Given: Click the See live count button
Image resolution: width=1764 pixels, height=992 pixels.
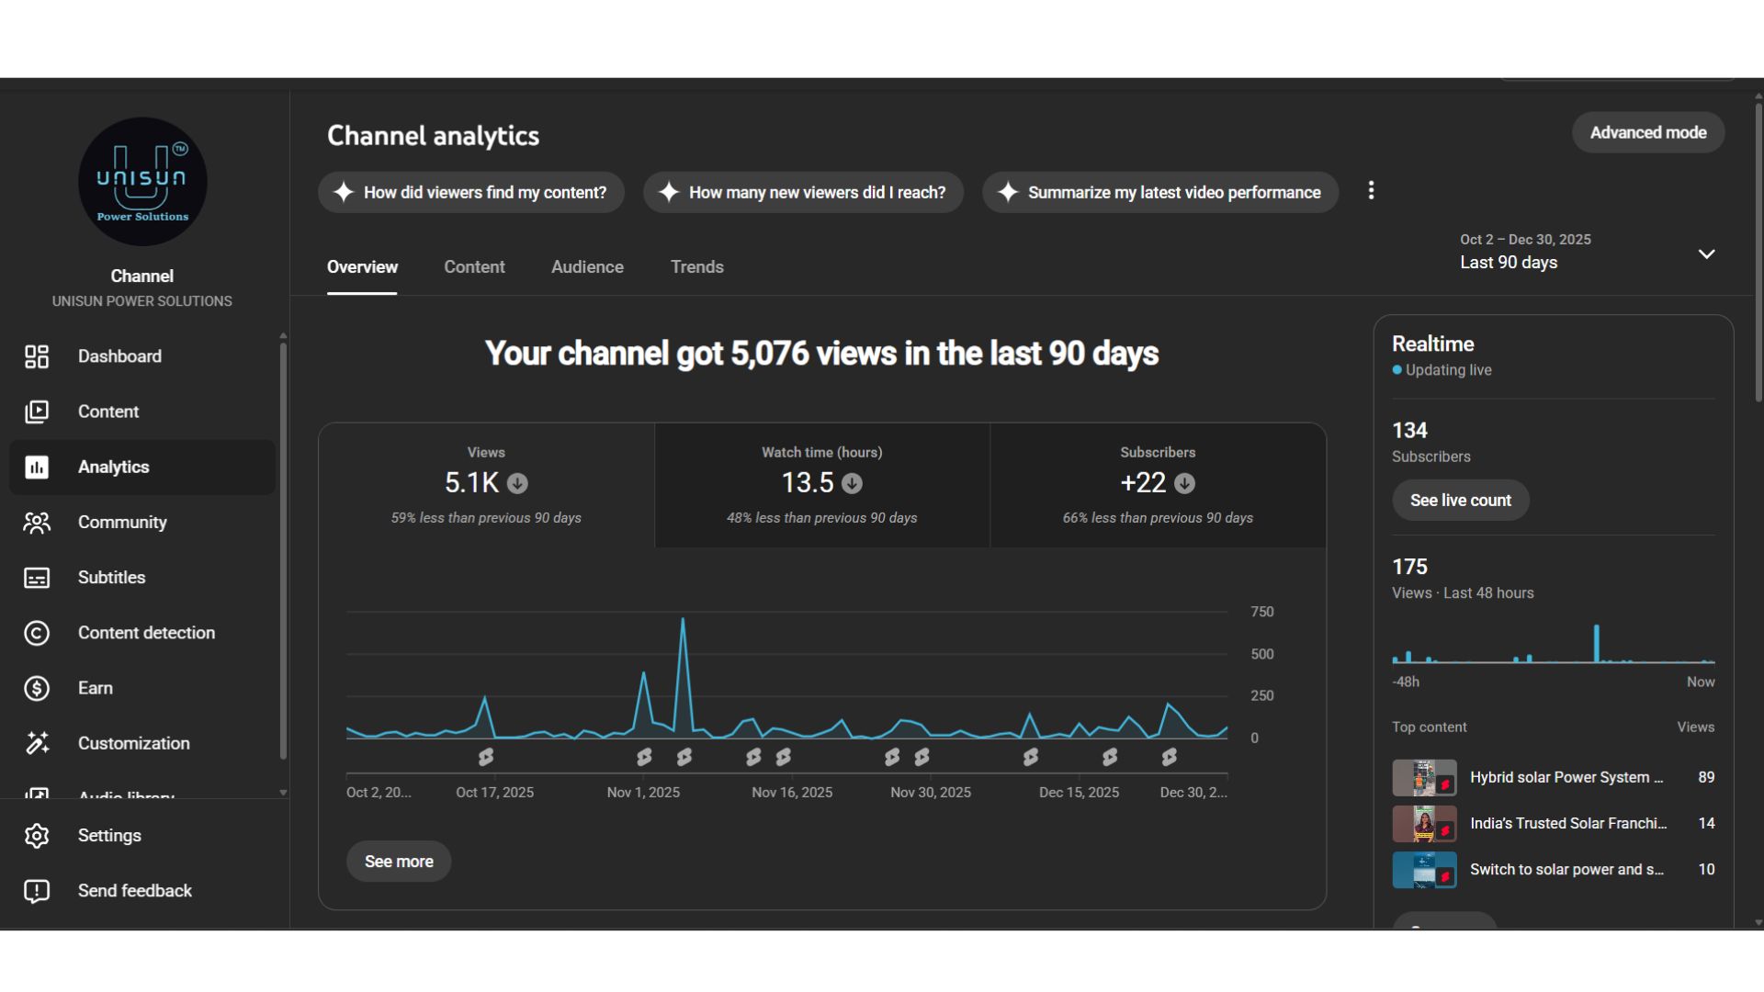Looking at the screenshot, I should pyautogui.click(x=1460, y=501).
